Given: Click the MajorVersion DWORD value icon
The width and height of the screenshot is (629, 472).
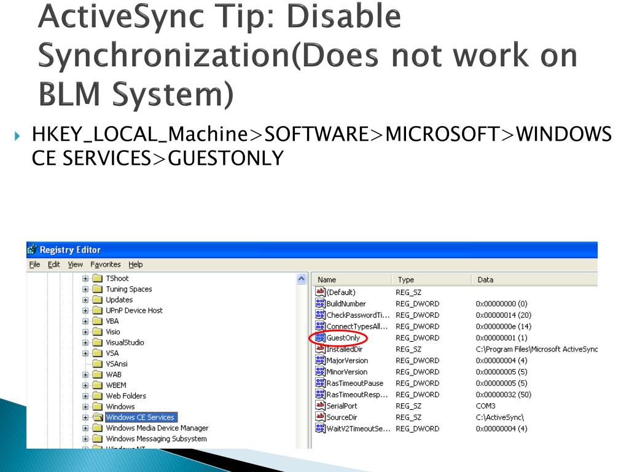Looking at the screenshot, I should 320,360.
